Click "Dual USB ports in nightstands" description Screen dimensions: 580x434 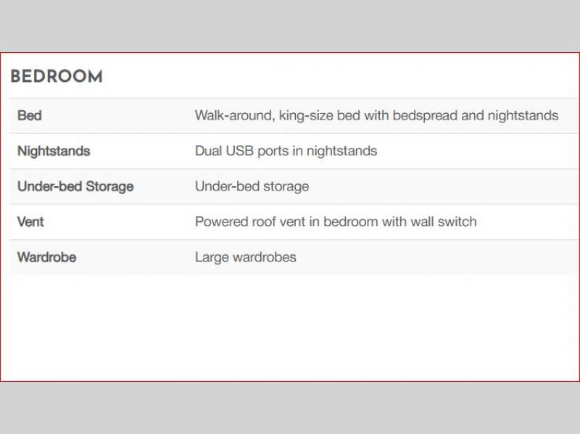[x=286, y=151]
